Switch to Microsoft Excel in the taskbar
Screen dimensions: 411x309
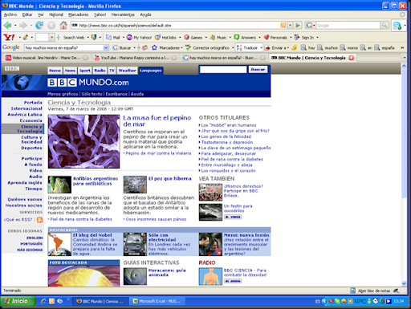[157, 301]
